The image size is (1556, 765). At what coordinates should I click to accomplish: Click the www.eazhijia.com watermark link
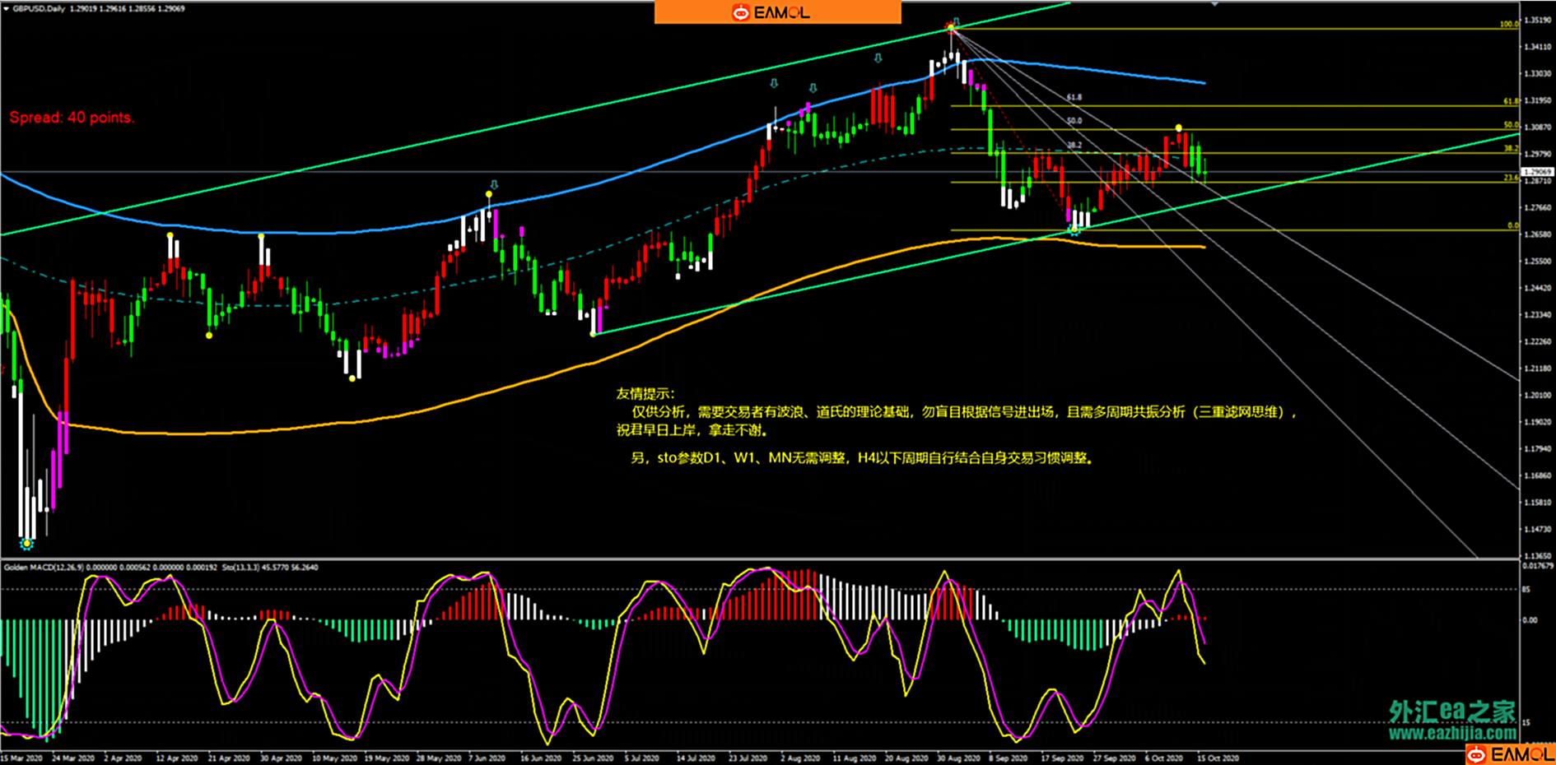click(x=1452, y=733)
